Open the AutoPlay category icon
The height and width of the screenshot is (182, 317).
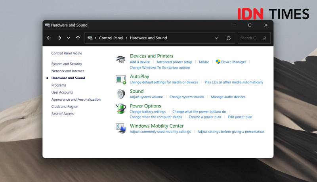(x=121, y=79)
